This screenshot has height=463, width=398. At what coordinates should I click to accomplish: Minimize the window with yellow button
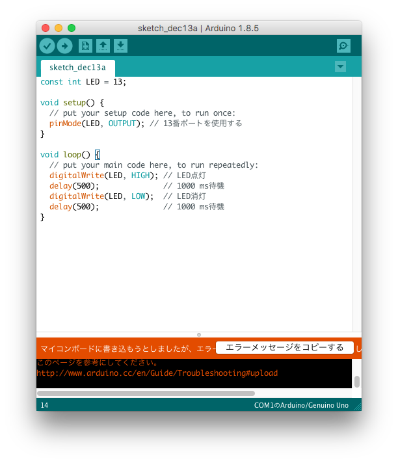point(59,28)
